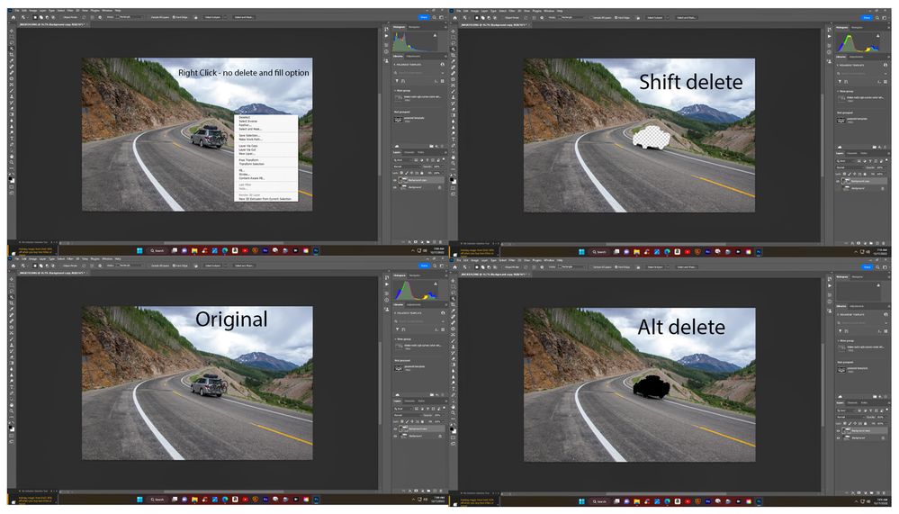Select the Crop tool in the Shift delete window
899x514 pixels.
point(454,56)
